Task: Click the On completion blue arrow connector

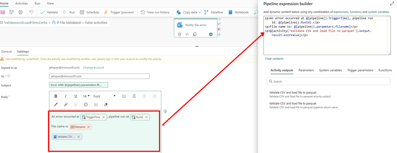Action: (x=219, y=34)
